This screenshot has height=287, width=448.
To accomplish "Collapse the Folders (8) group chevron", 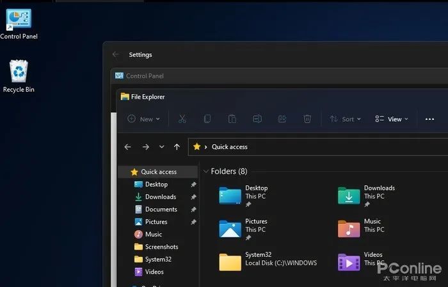I will tap(205, 172).
